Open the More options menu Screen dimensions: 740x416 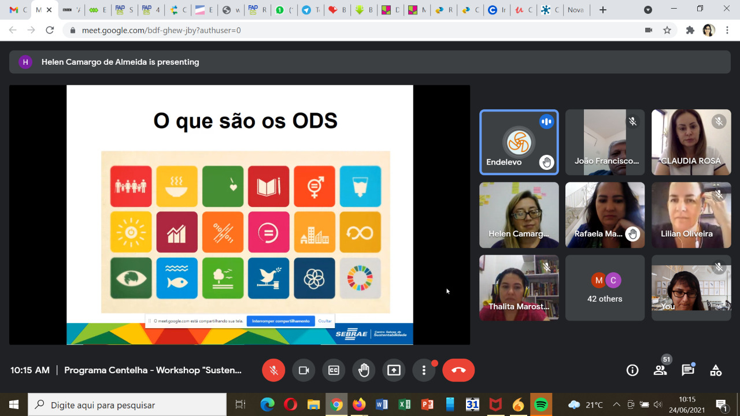pyautogui.click(x=424, y=370)
